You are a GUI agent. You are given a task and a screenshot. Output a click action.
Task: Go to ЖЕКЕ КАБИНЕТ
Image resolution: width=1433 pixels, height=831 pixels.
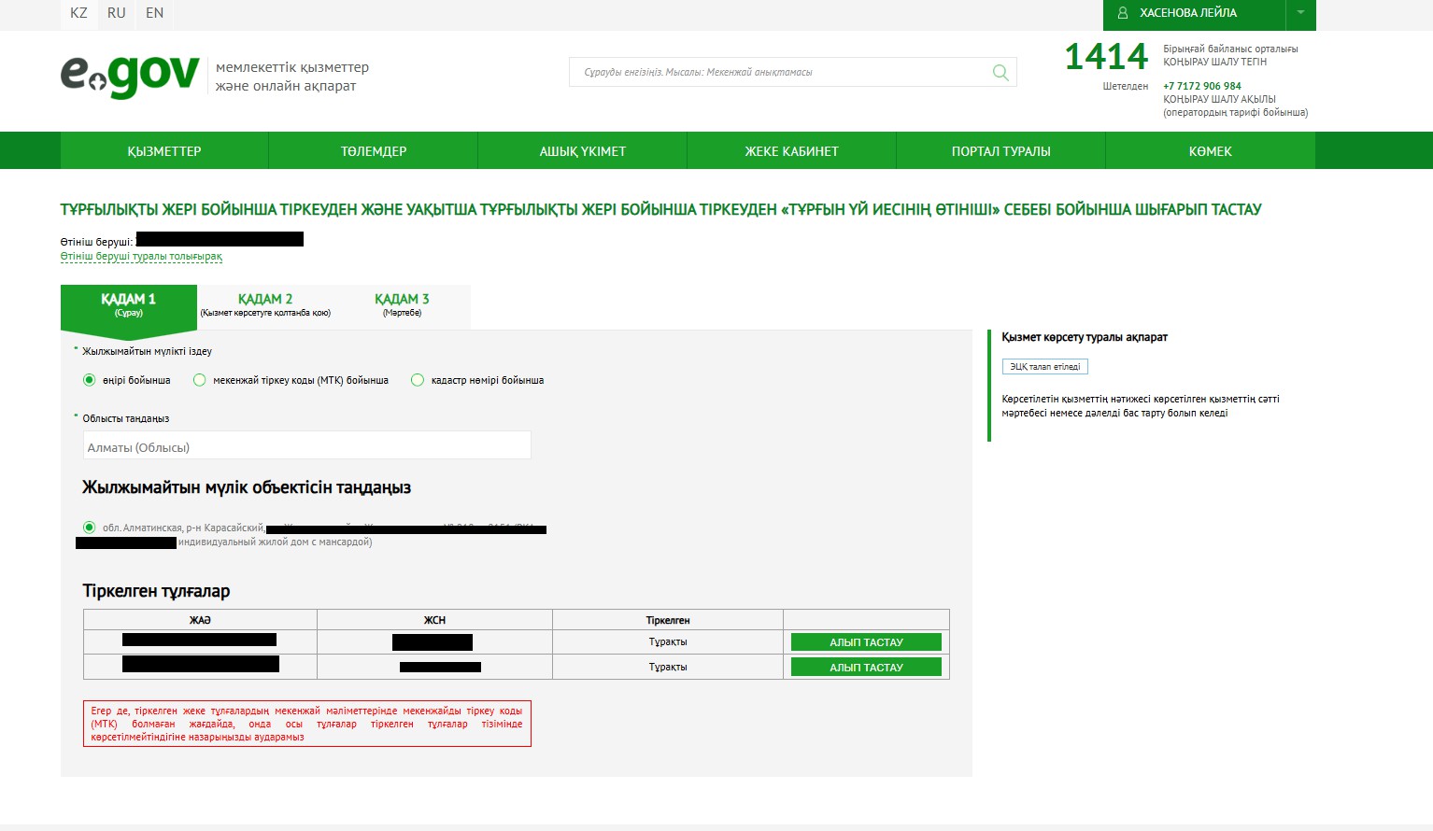791,151
